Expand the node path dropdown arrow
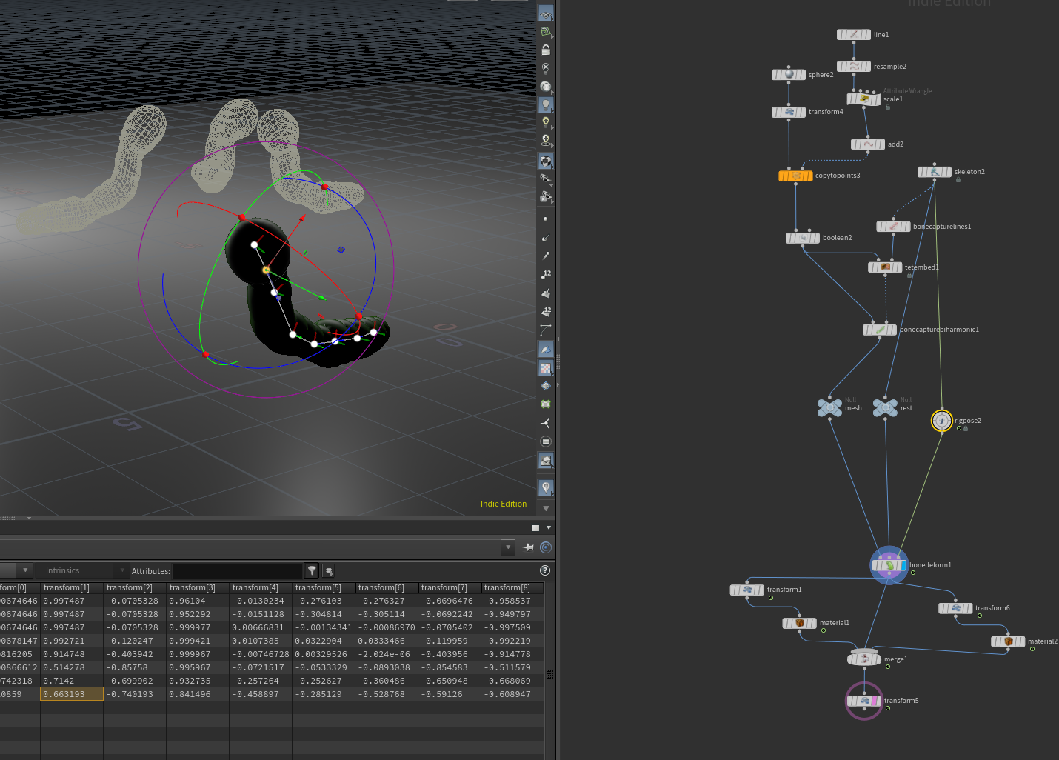The width and height of the screenshot is (1059, 760). (x=508, y=547)
